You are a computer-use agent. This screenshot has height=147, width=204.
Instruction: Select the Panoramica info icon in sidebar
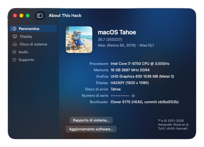click(14, 29)
